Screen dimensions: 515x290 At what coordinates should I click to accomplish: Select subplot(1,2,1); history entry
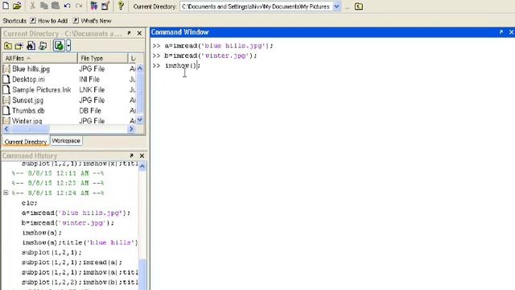[x=51, y=252]
